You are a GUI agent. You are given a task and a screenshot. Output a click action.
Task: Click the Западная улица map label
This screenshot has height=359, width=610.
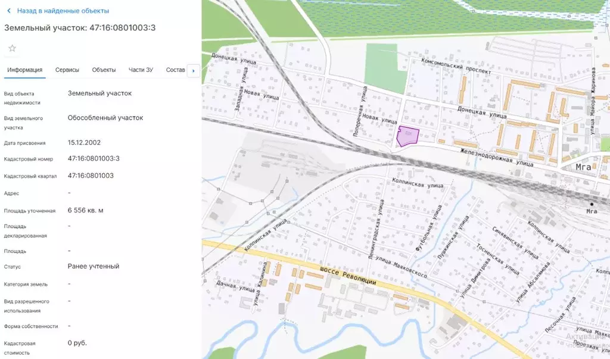pos(241,89)
